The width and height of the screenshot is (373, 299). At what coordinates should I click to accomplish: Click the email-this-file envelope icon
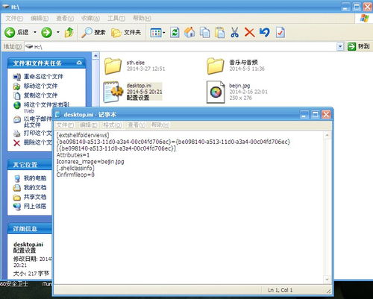point(17,119)
